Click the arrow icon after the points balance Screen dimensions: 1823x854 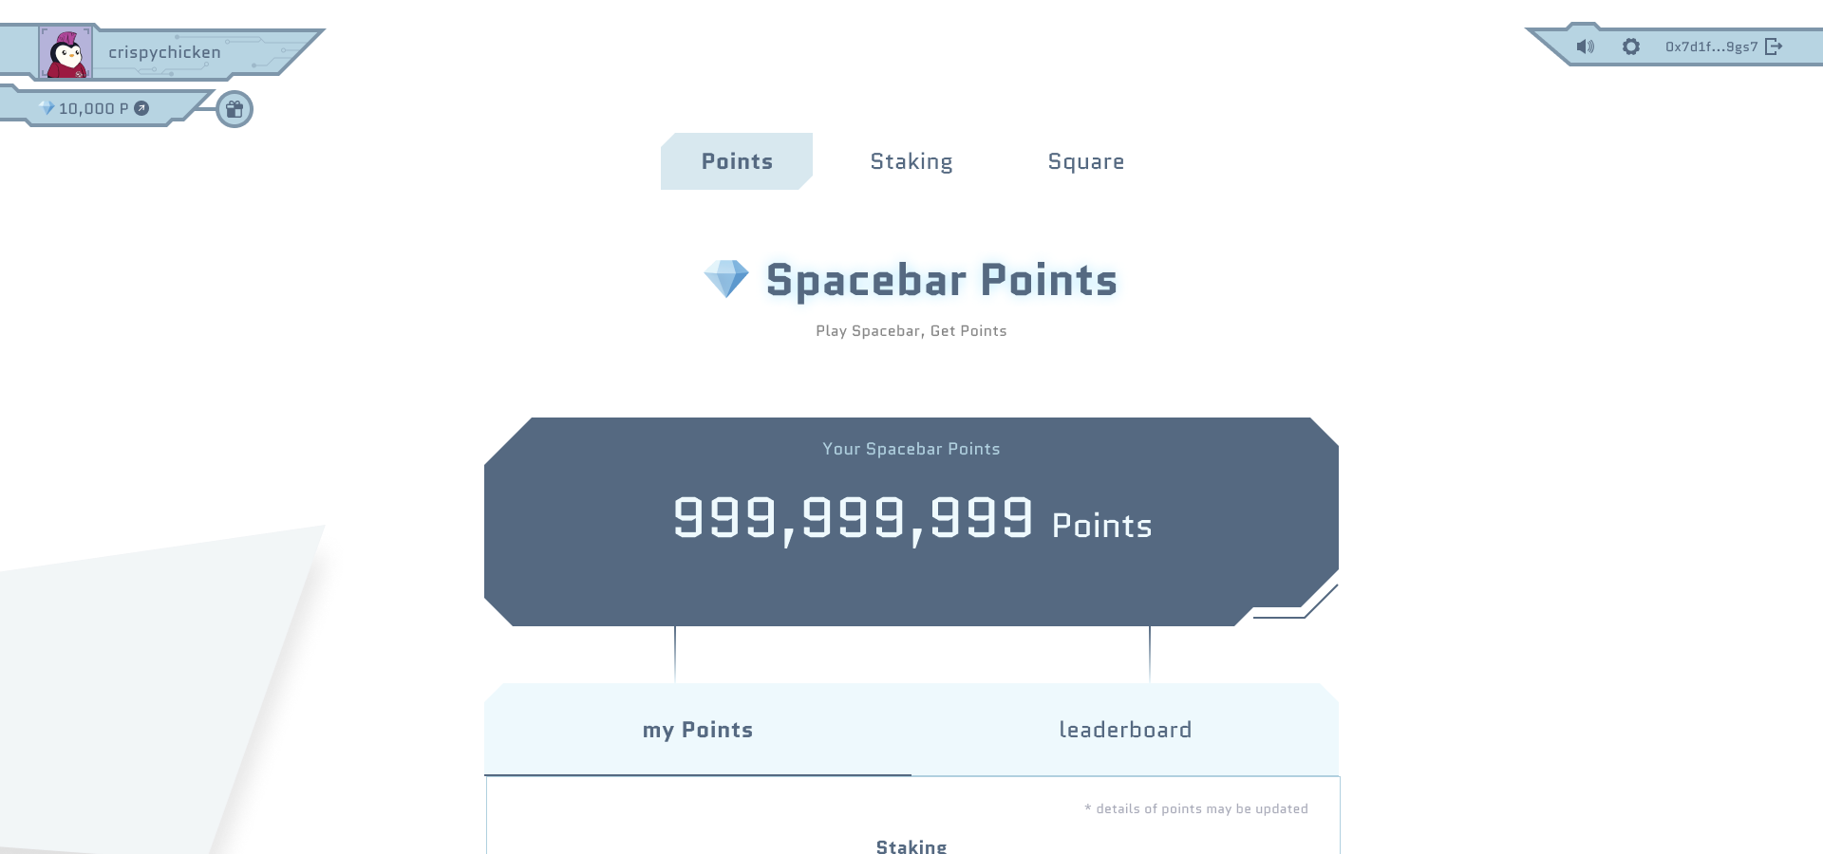(140, 108)
